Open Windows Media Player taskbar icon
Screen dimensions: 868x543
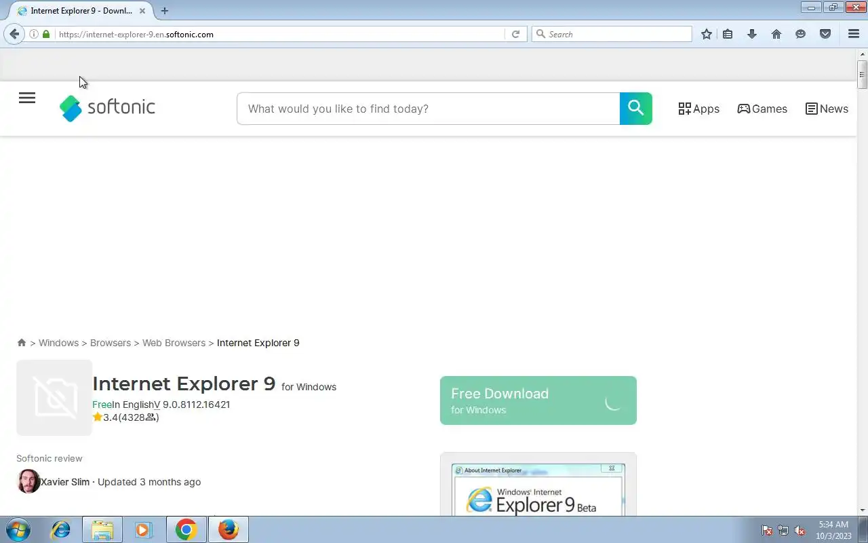[x=144, y=529]
